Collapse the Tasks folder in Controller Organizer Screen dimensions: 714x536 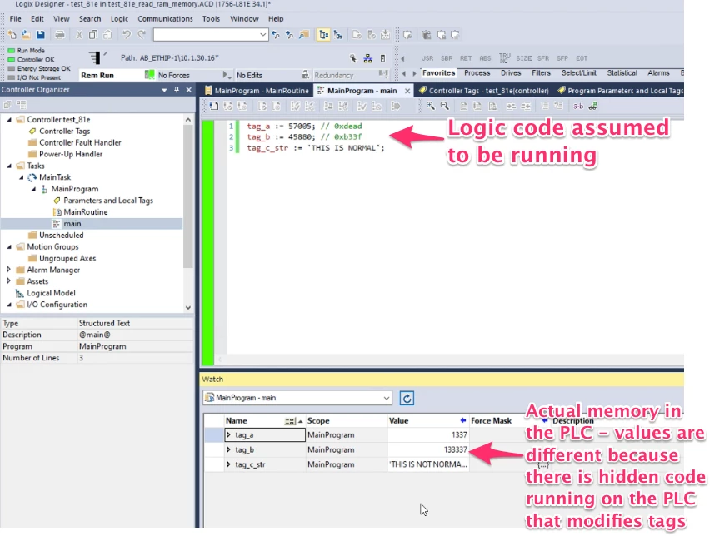coord(9,165)
